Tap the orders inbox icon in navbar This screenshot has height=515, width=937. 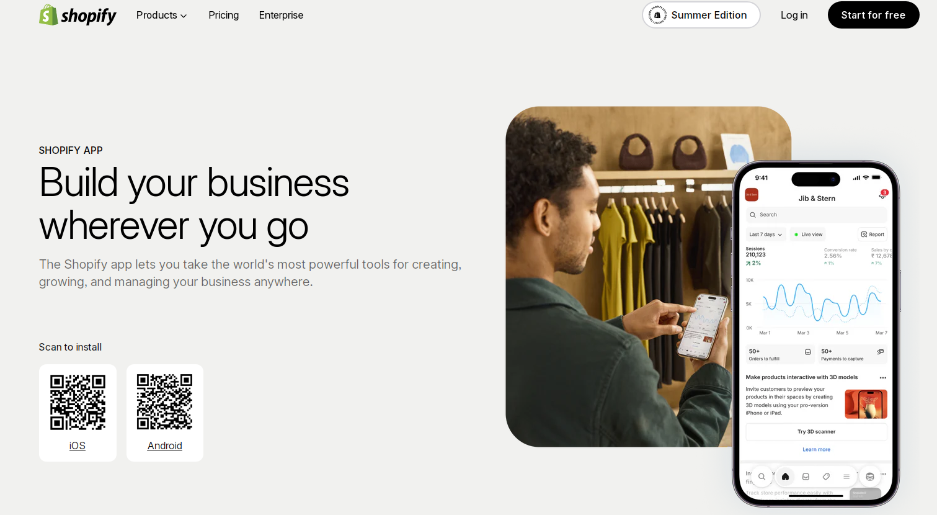tap(806, 477)
